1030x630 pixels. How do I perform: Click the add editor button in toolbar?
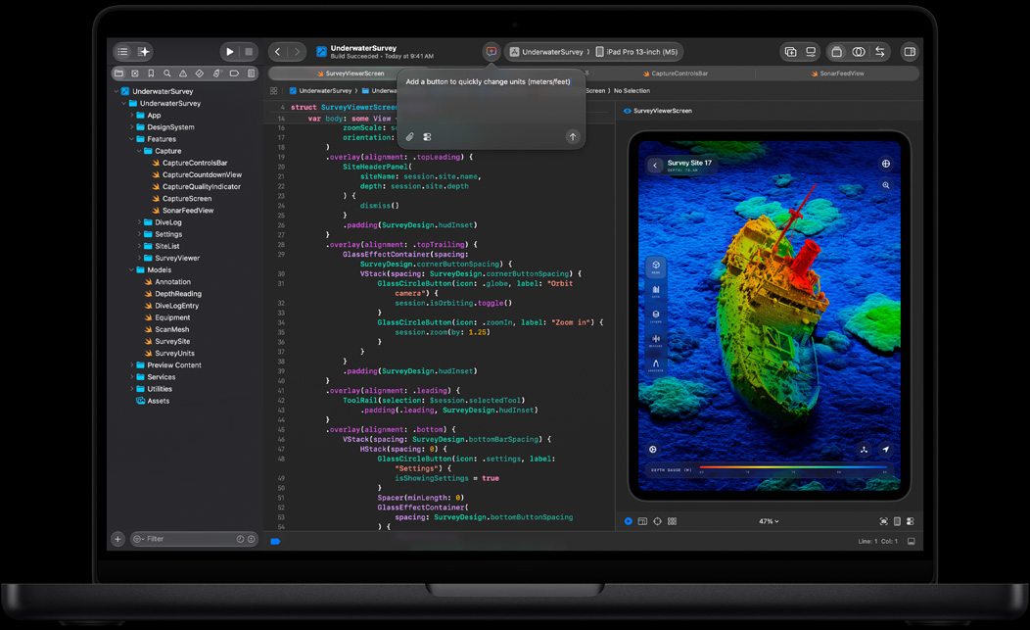pos(790,52)
